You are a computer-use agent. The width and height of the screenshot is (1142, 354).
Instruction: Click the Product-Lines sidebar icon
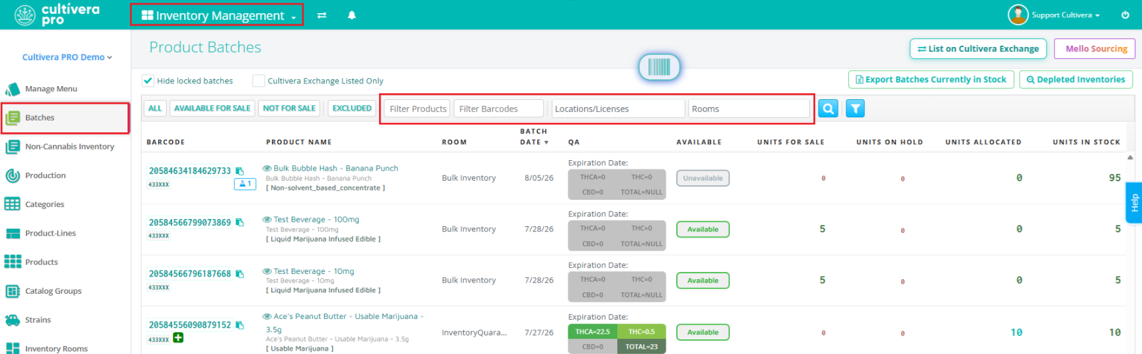coord(13,234)
